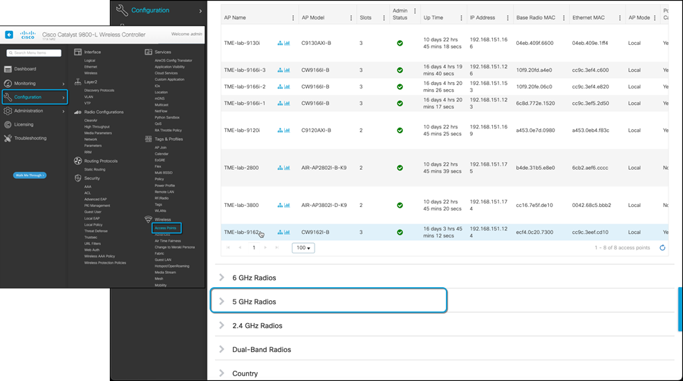Click the AIR-AP3802I-D-K9 model cell

click(324, 205)
